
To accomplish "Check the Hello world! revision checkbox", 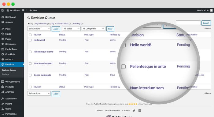I will 30,40.
